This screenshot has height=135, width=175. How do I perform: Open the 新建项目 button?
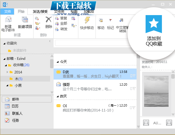25,23
